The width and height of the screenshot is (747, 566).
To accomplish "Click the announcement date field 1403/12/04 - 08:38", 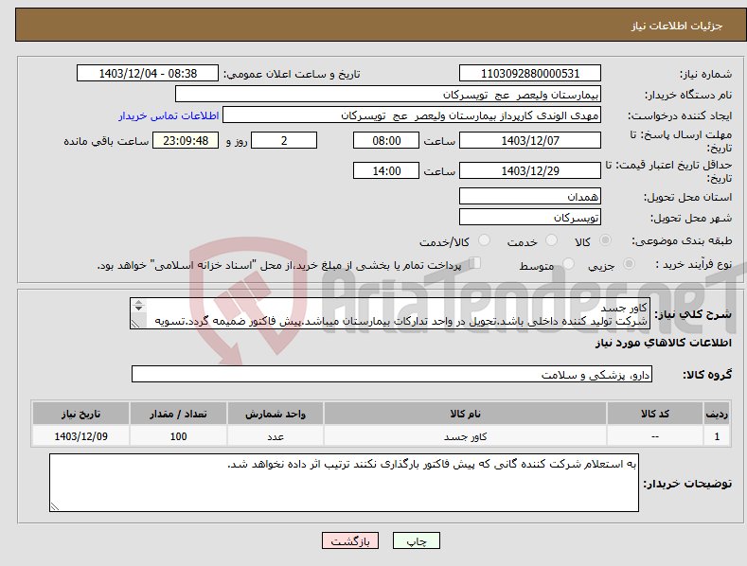I will [x=148, y=74].
